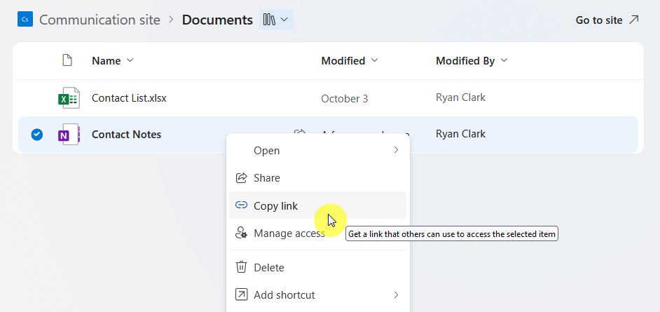Click the trash can icon beside Delete

241,267
